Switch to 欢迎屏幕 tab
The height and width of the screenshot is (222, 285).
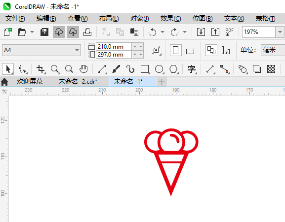tap(30, 82)
